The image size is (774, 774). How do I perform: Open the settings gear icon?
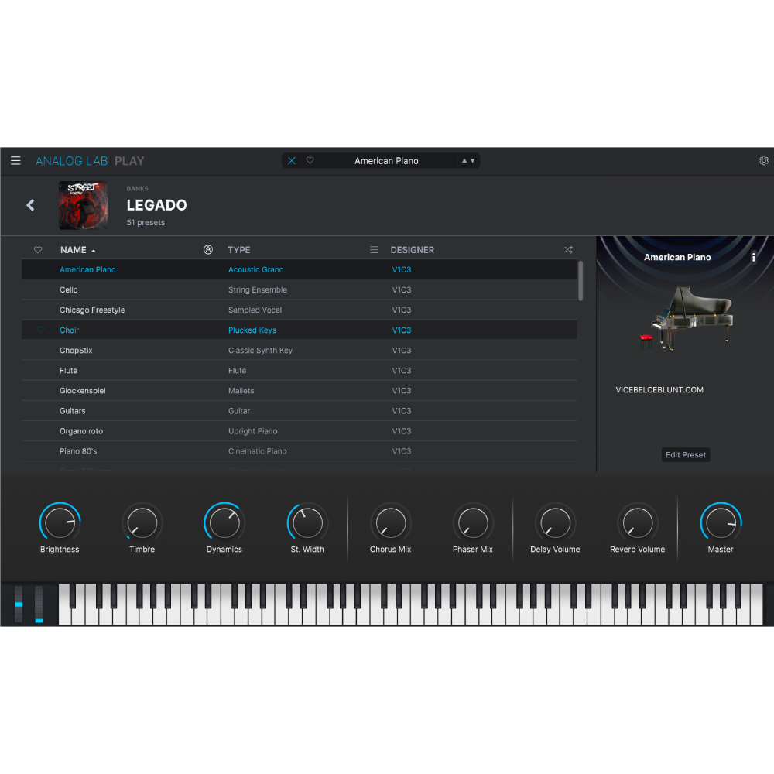[x=764, y=161]
